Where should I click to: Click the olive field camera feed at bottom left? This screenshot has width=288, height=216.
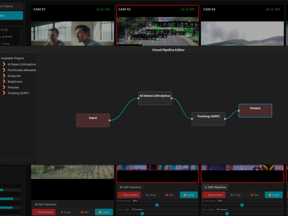(x=73, y=172)
